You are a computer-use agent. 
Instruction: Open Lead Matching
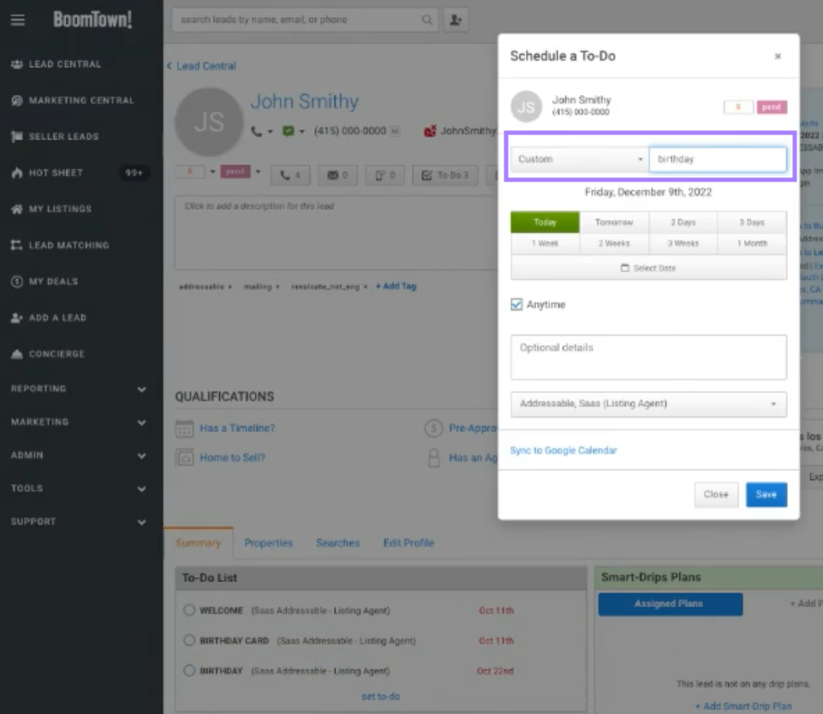[69, 245]
